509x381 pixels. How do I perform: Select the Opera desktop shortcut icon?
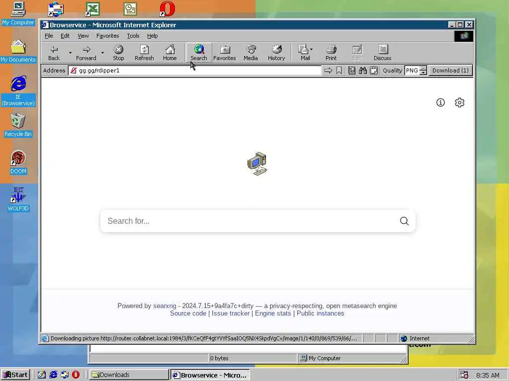[x=168, y=9]
